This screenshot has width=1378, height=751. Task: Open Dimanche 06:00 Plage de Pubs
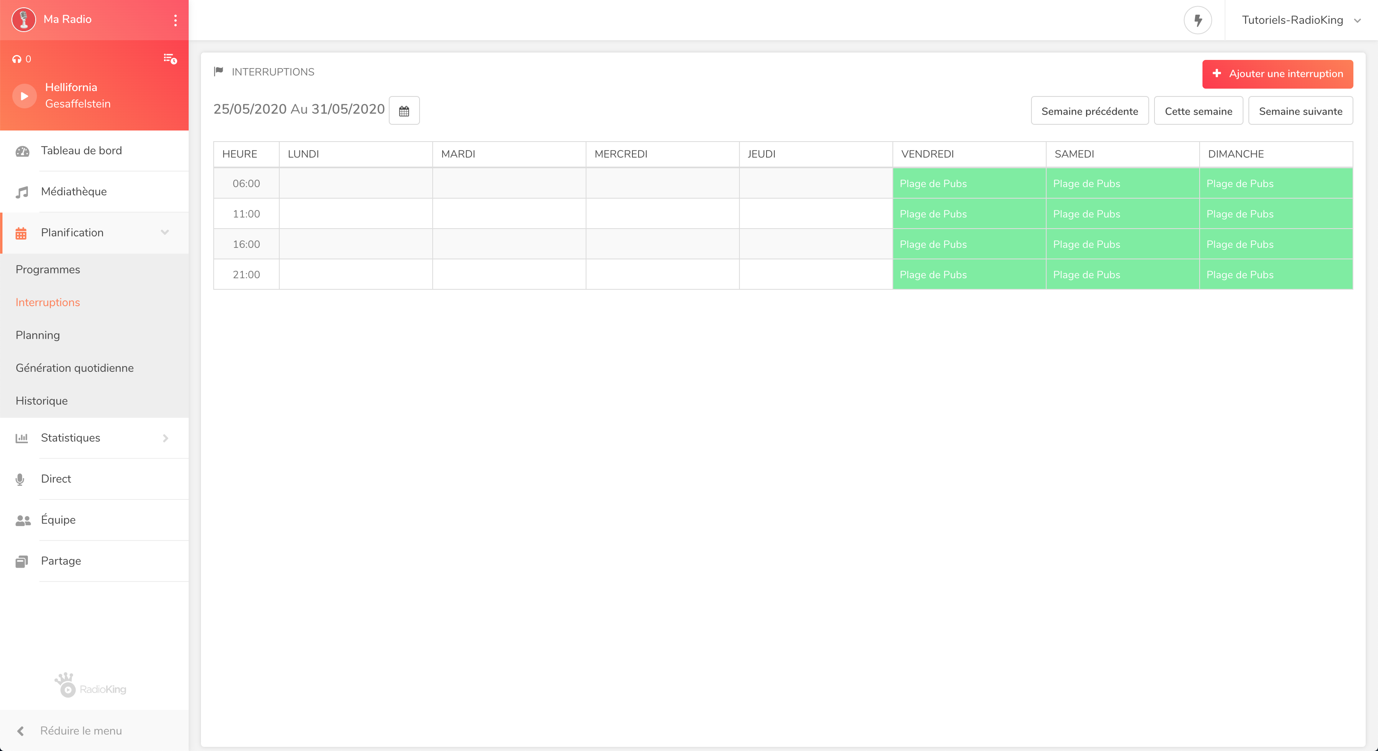coord(1276,183)
